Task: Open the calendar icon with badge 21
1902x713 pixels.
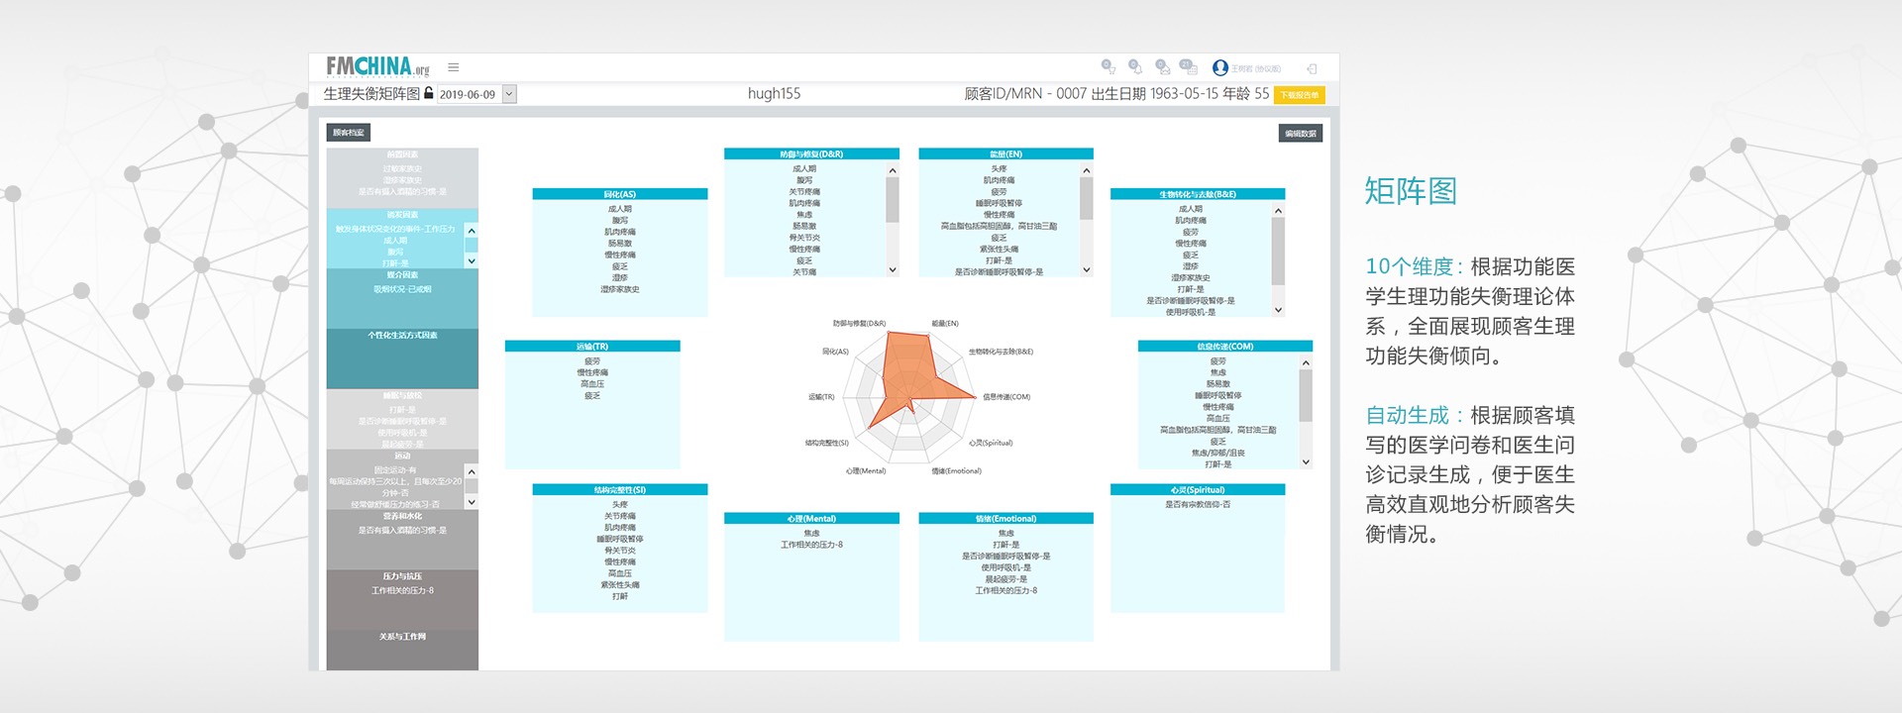Action: point(1189,67)
